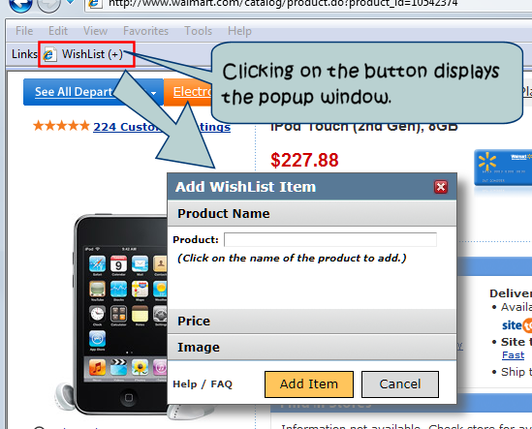The image size is (532, 429).
Task: Click the Add Item button
Action: pos(309,384)
